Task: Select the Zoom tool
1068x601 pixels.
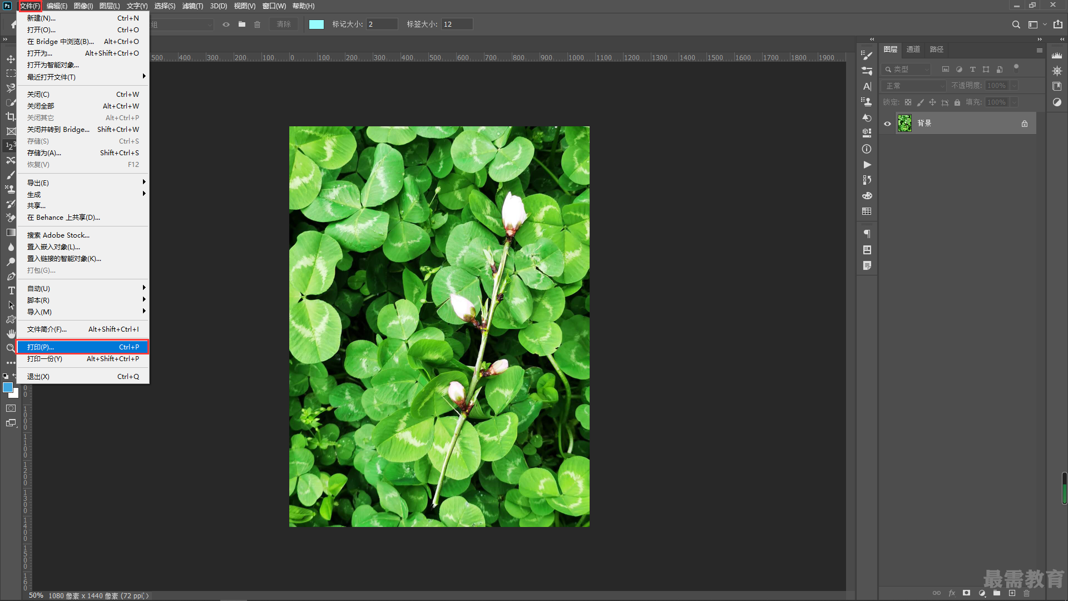Action: (x=11, y=348)
